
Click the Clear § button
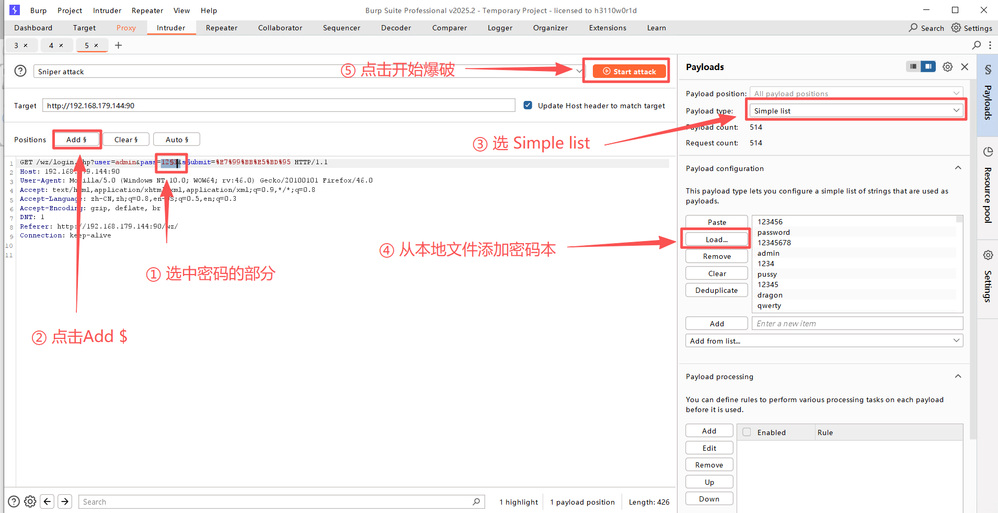pos(126,139)
